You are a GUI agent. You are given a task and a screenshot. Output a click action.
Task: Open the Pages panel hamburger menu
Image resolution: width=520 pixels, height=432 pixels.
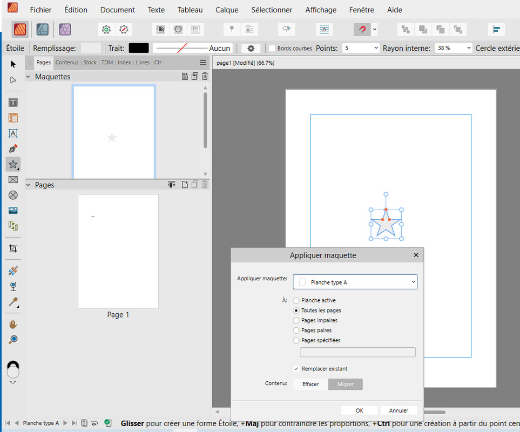(203, 62)
